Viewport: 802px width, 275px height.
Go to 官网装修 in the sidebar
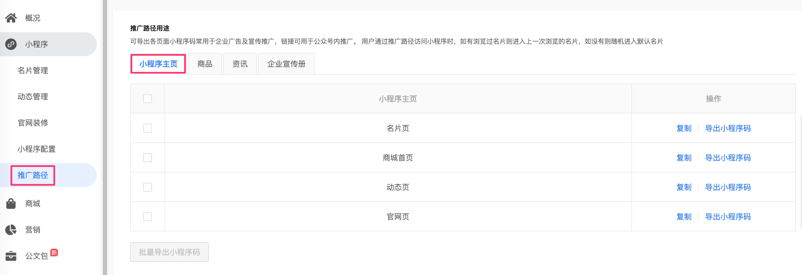click(x=33, y=123)
